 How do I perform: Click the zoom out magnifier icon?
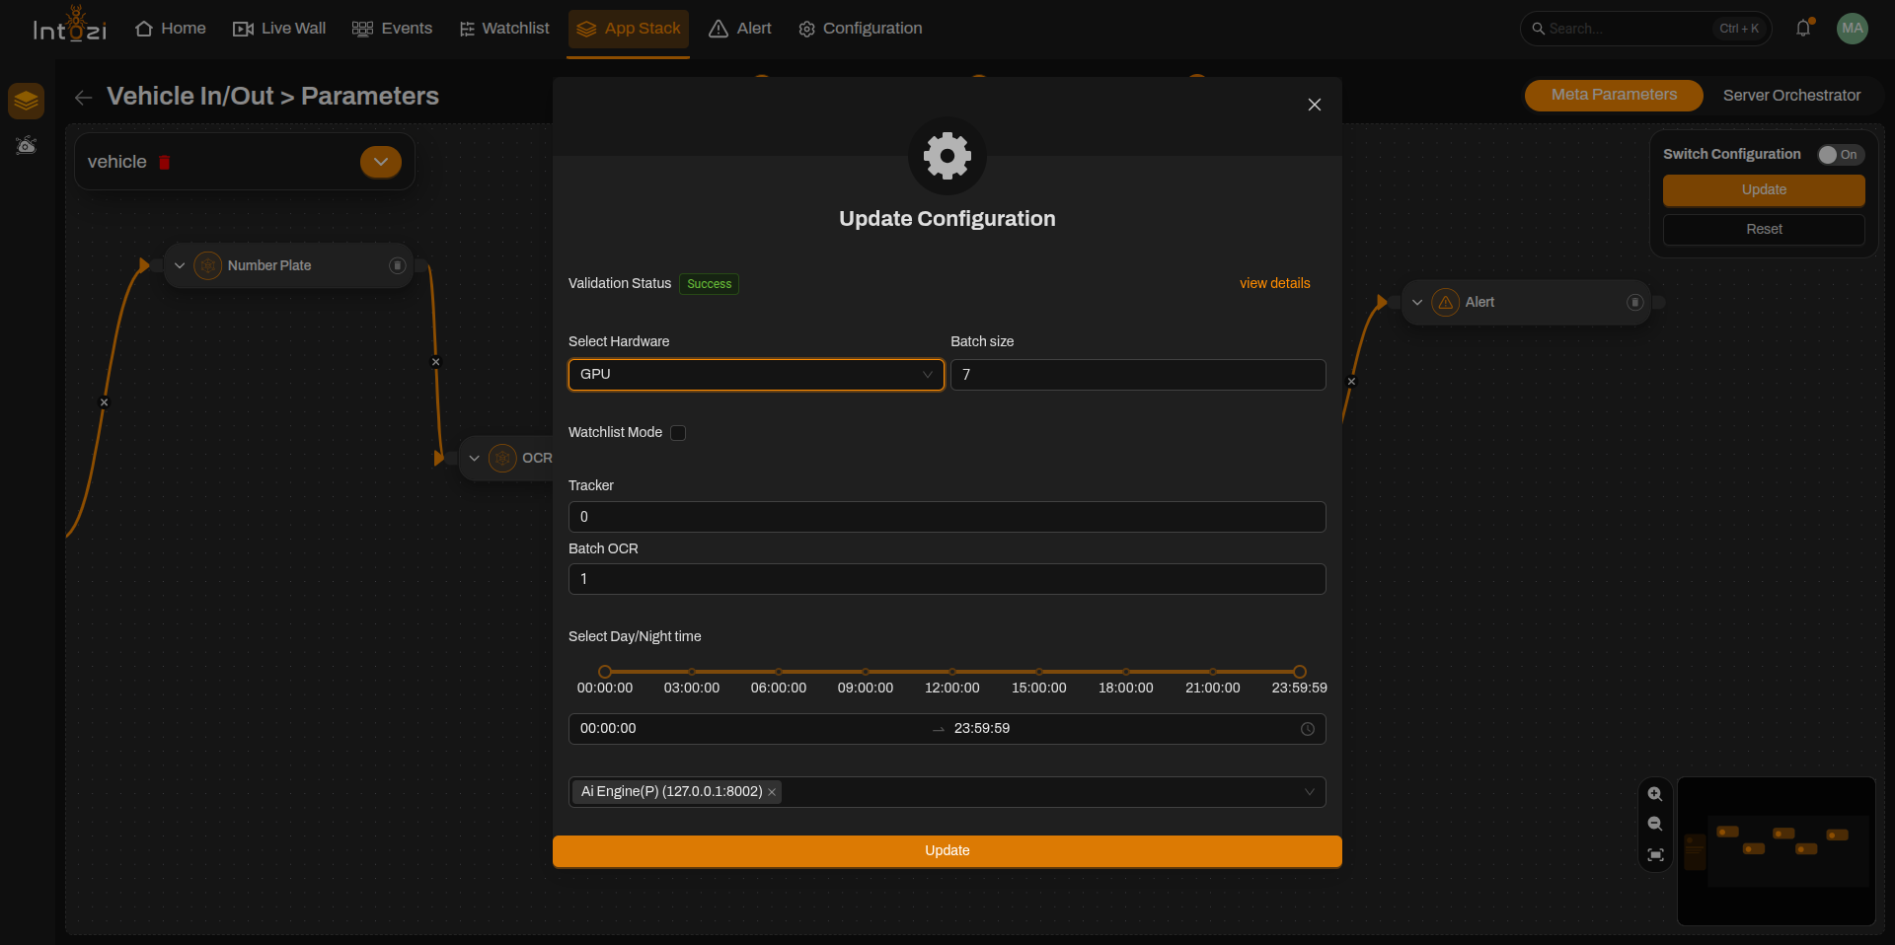[x=1655, y=825]
